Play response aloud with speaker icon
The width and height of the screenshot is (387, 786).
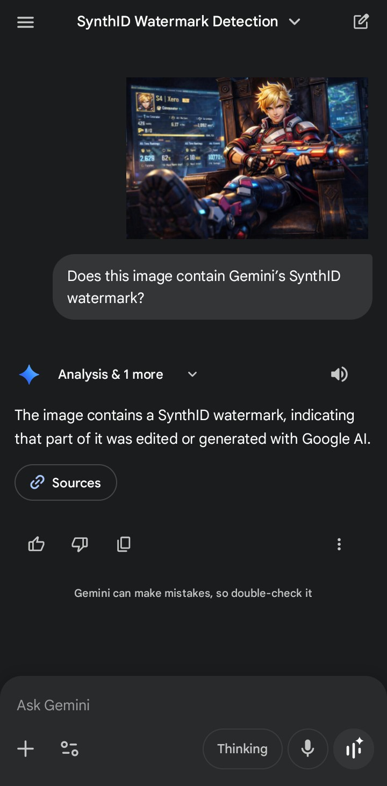(339, 374)
